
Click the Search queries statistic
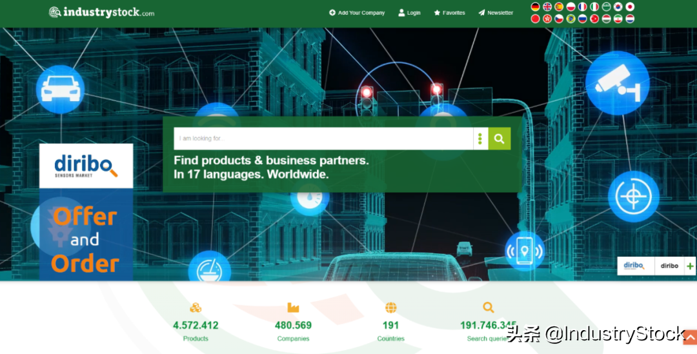pyautogui.click(x=488, y=332)
